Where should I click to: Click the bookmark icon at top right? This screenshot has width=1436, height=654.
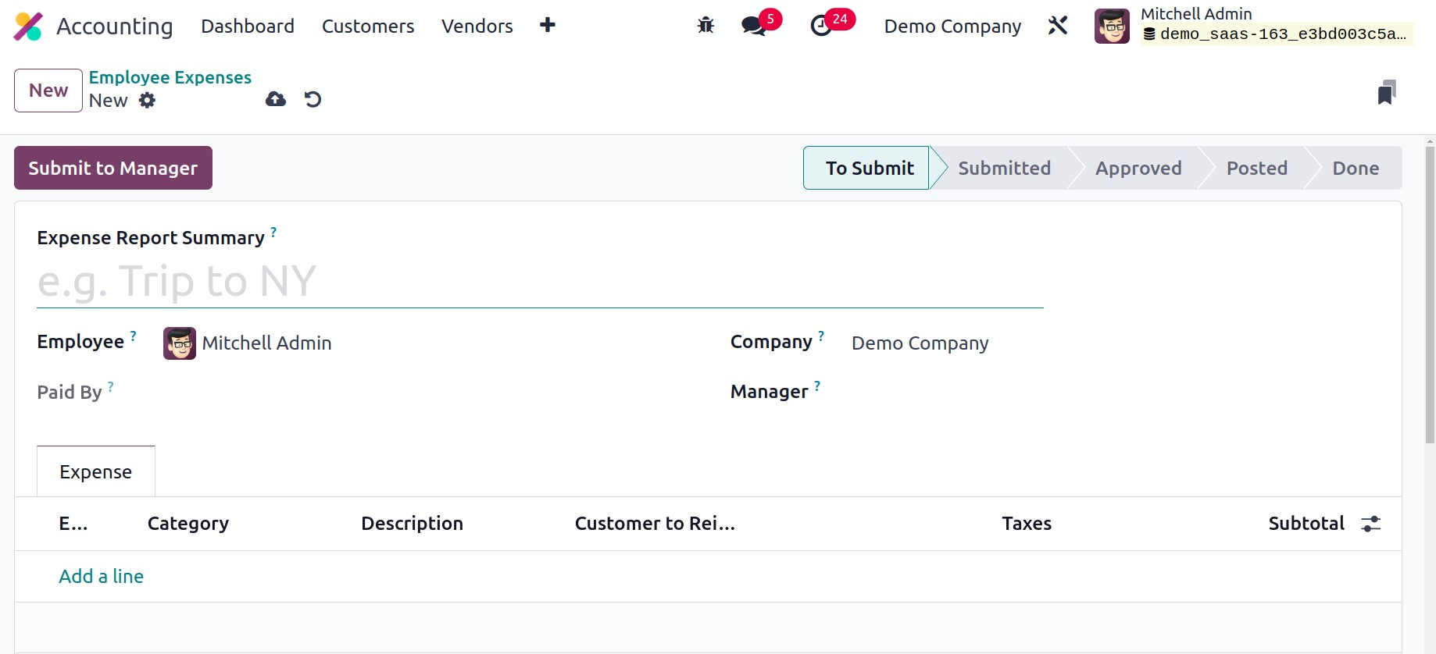coord(1386,92)
